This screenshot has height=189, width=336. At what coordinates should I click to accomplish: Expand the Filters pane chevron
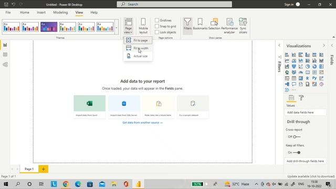click(279, 46)
